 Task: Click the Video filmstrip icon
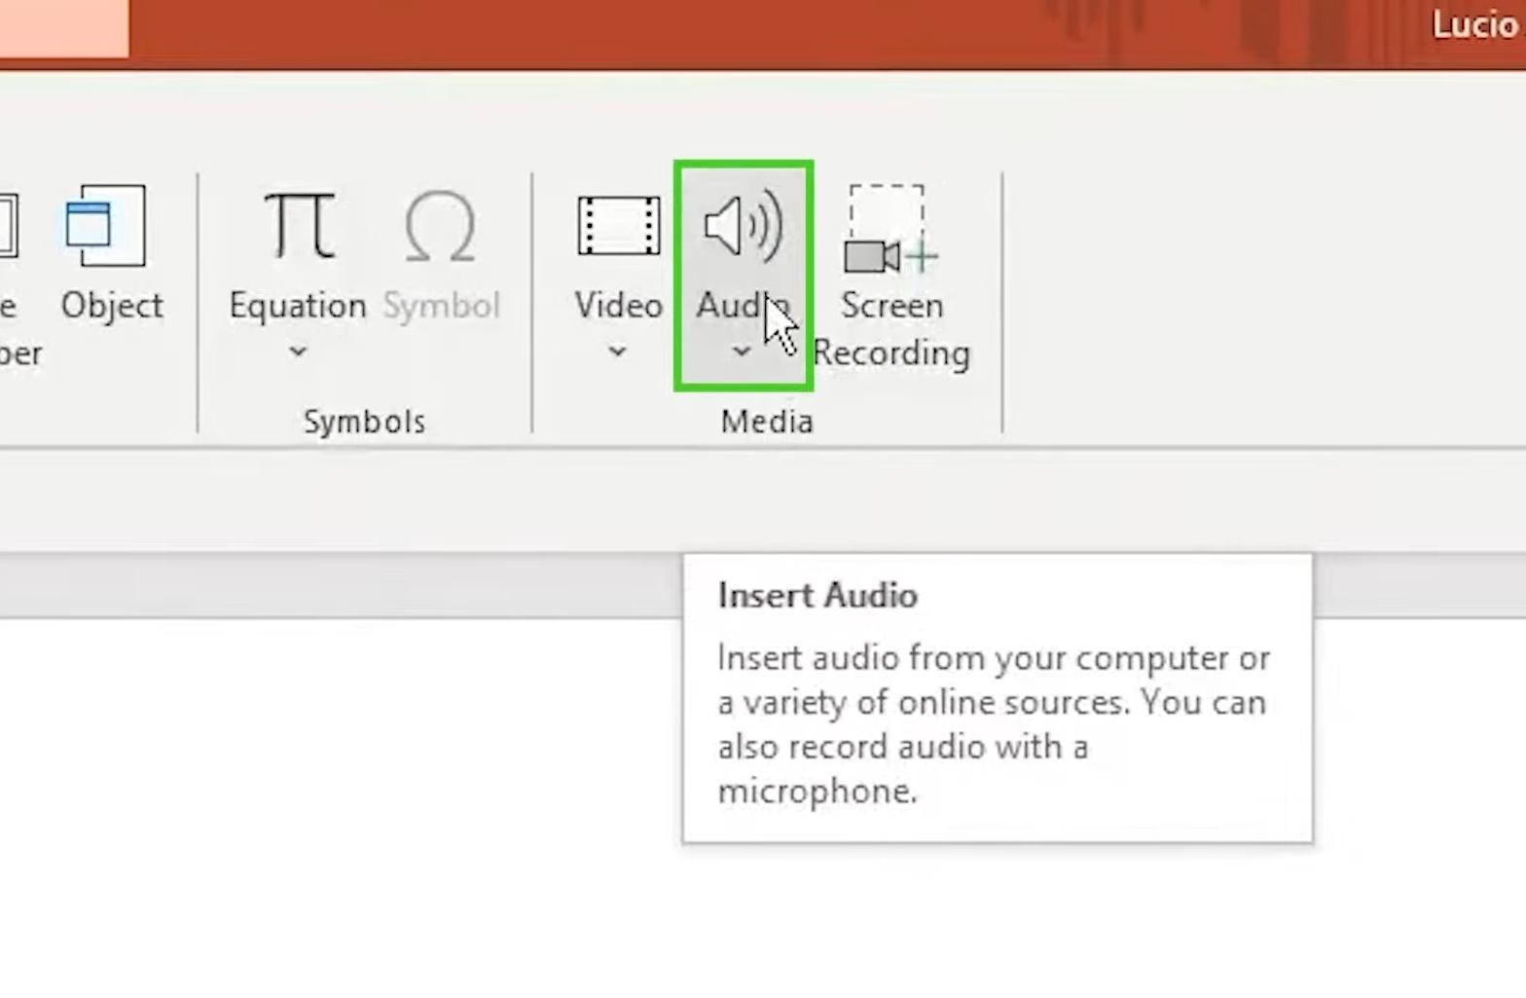(618, 226)
